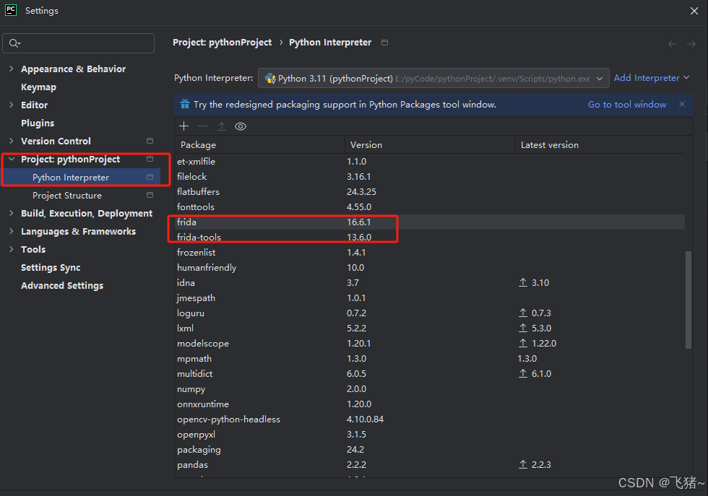Click Go to tool window link

627,104
